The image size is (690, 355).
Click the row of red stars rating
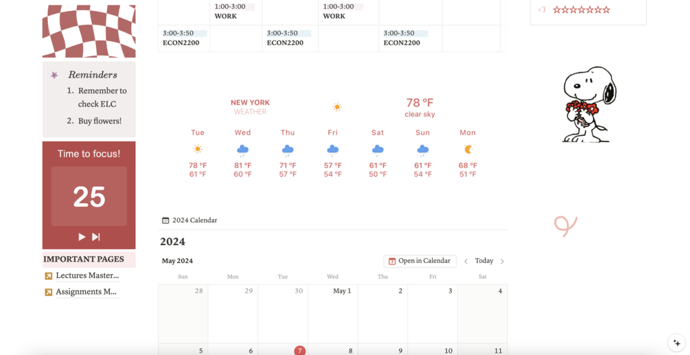click(x=582, y=10)
